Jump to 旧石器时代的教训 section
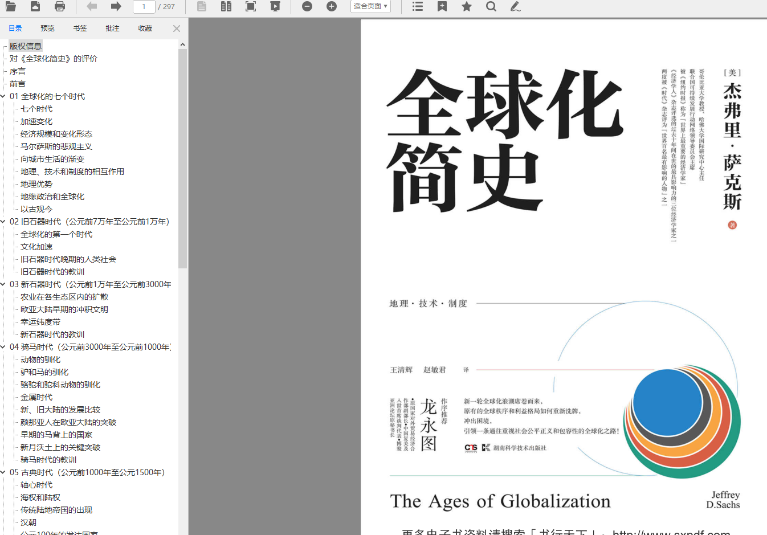 point(52,272)
